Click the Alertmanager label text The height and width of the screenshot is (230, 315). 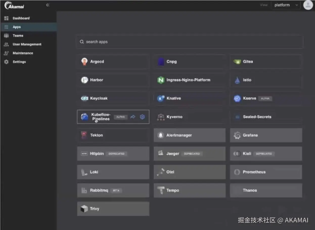[179, 135]
